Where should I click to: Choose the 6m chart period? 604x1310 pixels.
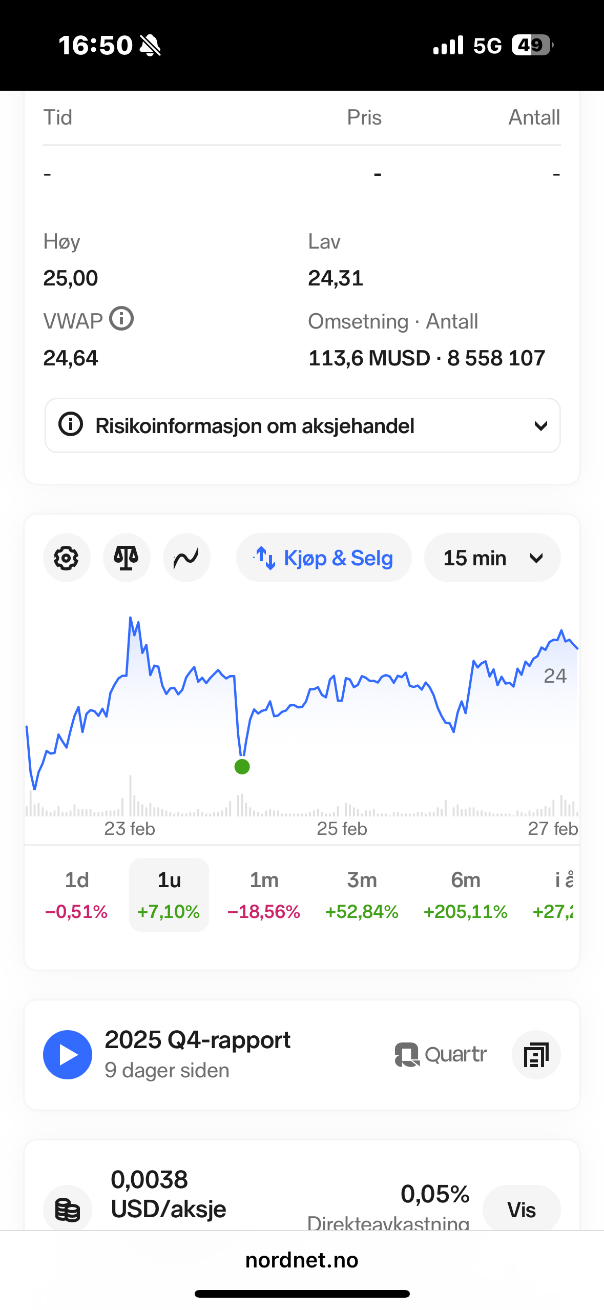[465, 894]
